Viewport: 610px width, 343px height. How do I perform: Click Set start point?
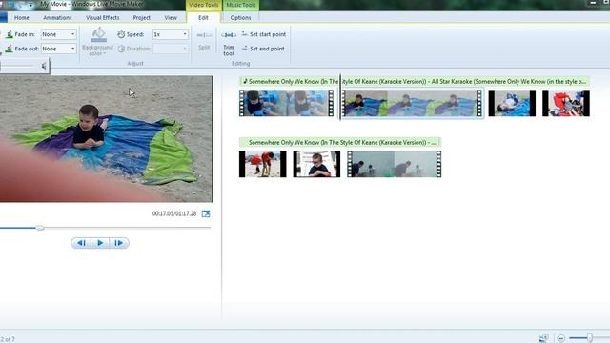pos(264,34)
